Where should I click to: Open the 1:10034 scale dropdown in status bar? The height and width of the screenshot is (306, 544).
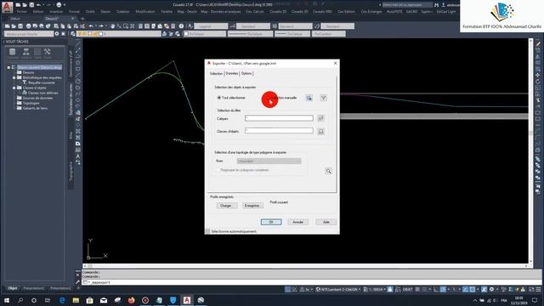[x=375, y=289]
